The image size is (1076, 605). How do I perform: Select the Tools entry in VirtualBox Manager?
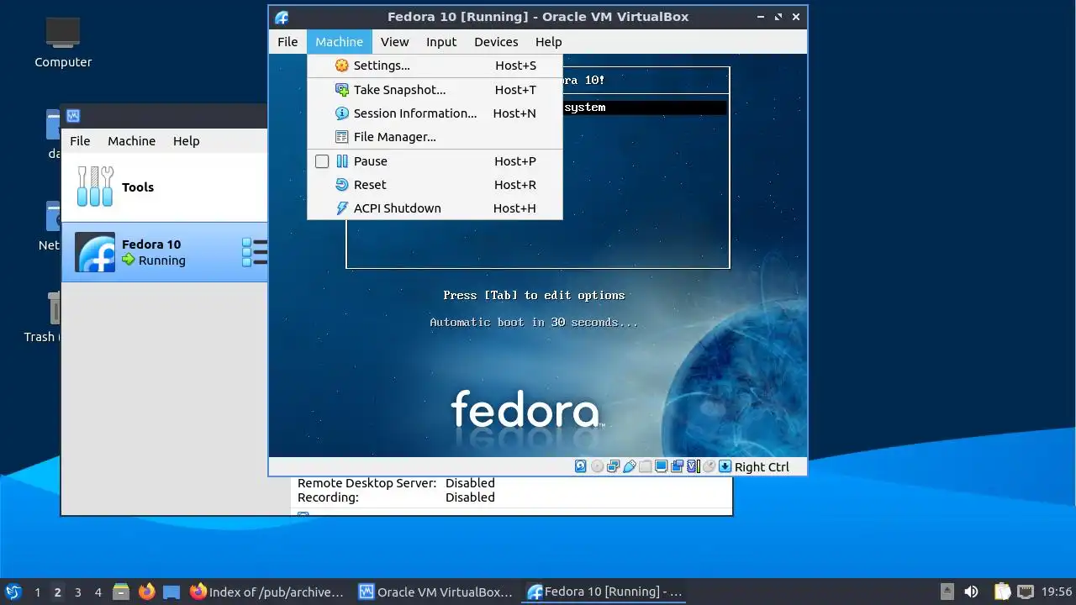(165, 187)
